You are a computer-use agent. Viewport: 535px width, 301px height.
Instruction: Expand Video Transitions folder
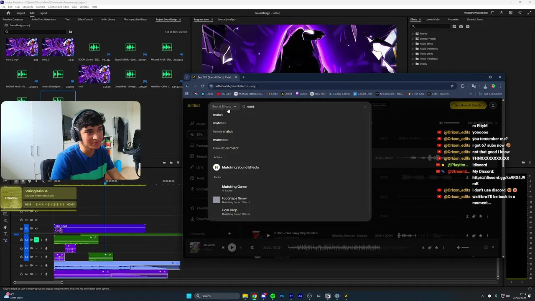[x=413, y=59]
